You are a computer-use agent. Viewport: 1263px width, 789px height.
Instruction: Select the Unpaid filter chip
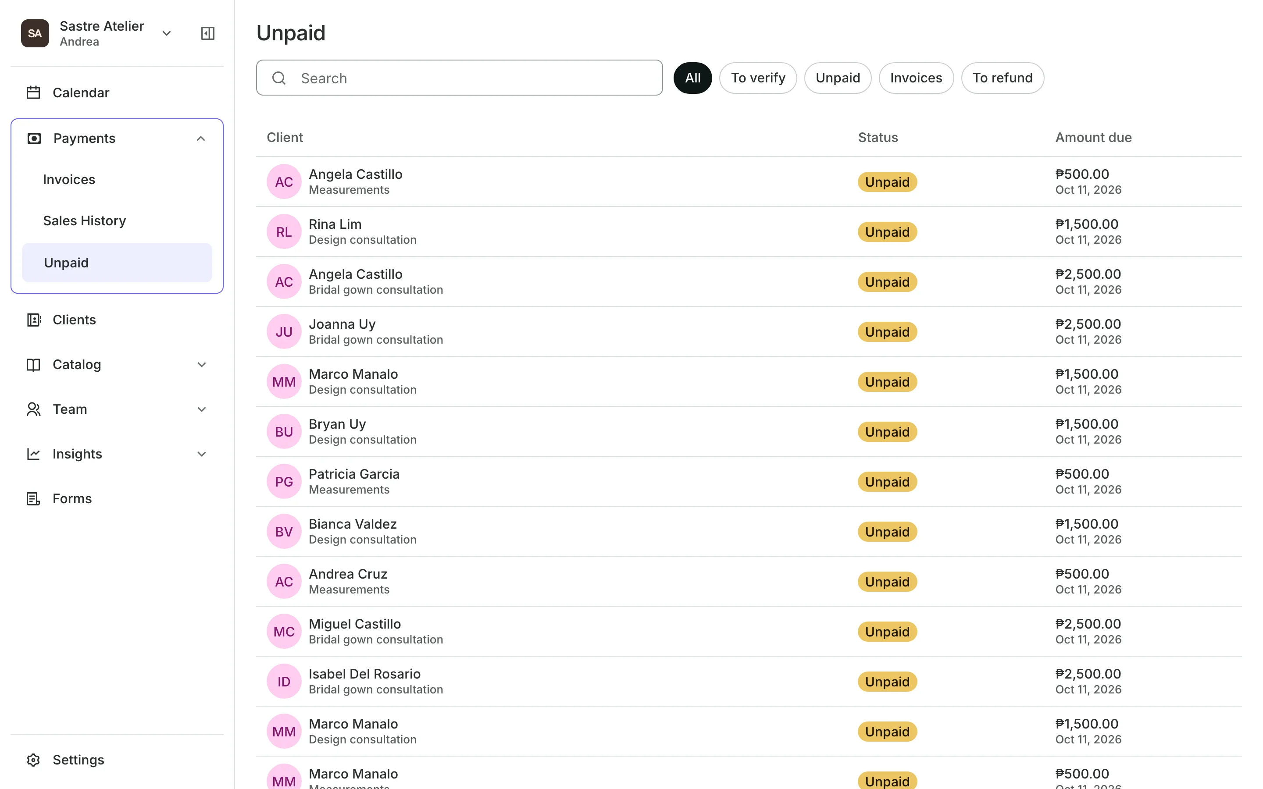pyautogui.click(x=838, y=78)
